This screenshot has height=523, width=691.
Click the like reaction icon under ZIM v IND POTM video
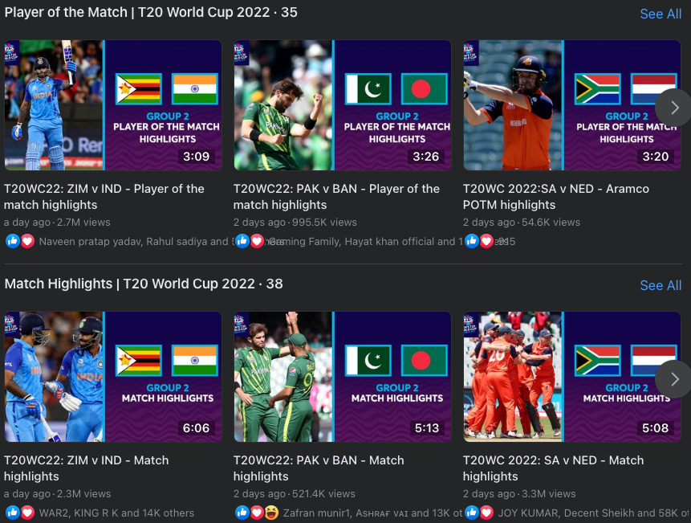pyautogui.click(x=13, y=241)
